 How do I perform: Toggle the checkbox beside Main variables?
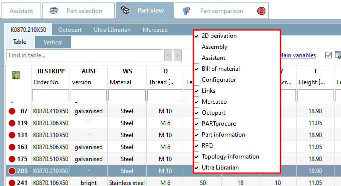coord(328,55)
